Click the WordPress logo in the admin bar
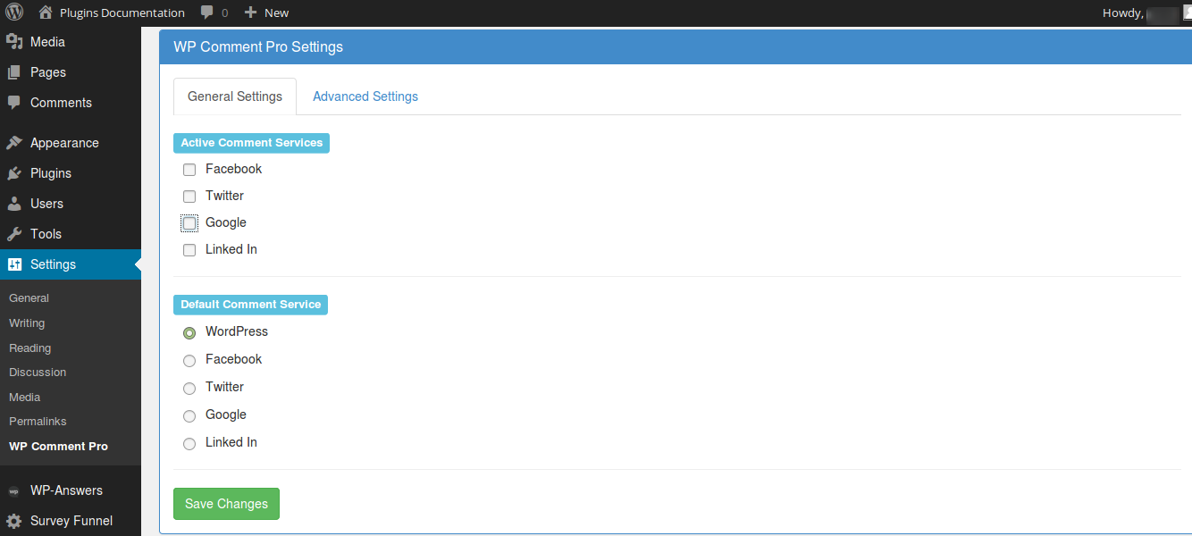Image resolution: width=1192 pixels, height=536 pixels. (x=13, y=13)
